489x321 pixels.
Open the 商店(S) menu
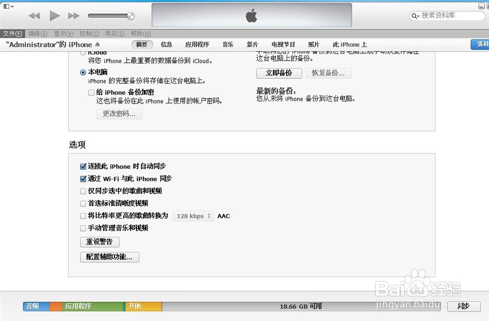(114, 34)
